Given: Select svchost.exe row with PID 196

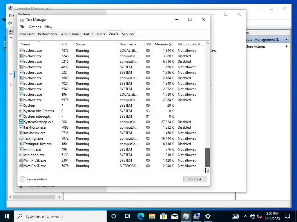Looking at the screenshot, I should 112,95.
